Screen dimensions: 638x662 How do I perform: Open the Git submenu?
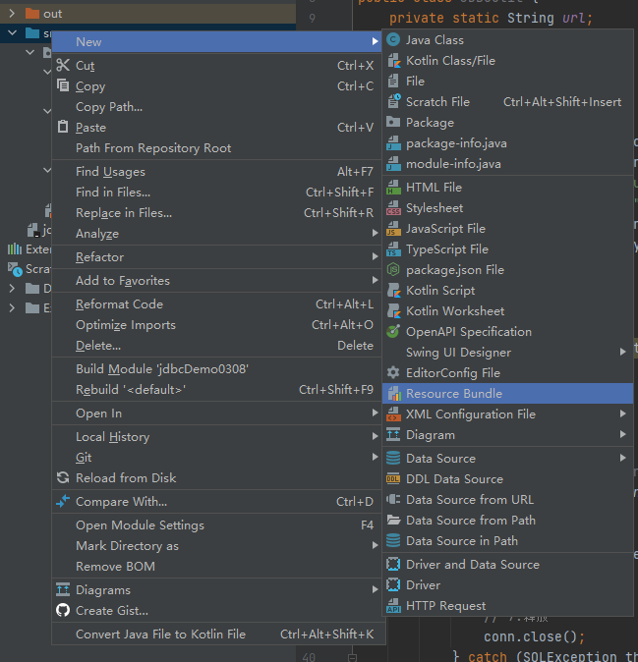click(x=216, y=458)
